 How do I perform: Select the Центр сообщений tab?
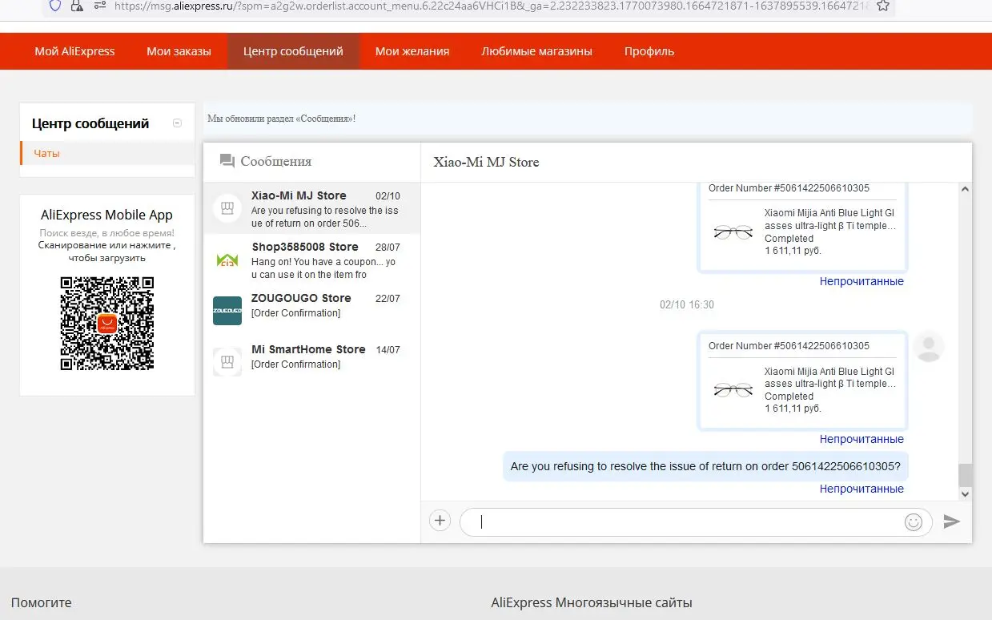coord(293,51)
